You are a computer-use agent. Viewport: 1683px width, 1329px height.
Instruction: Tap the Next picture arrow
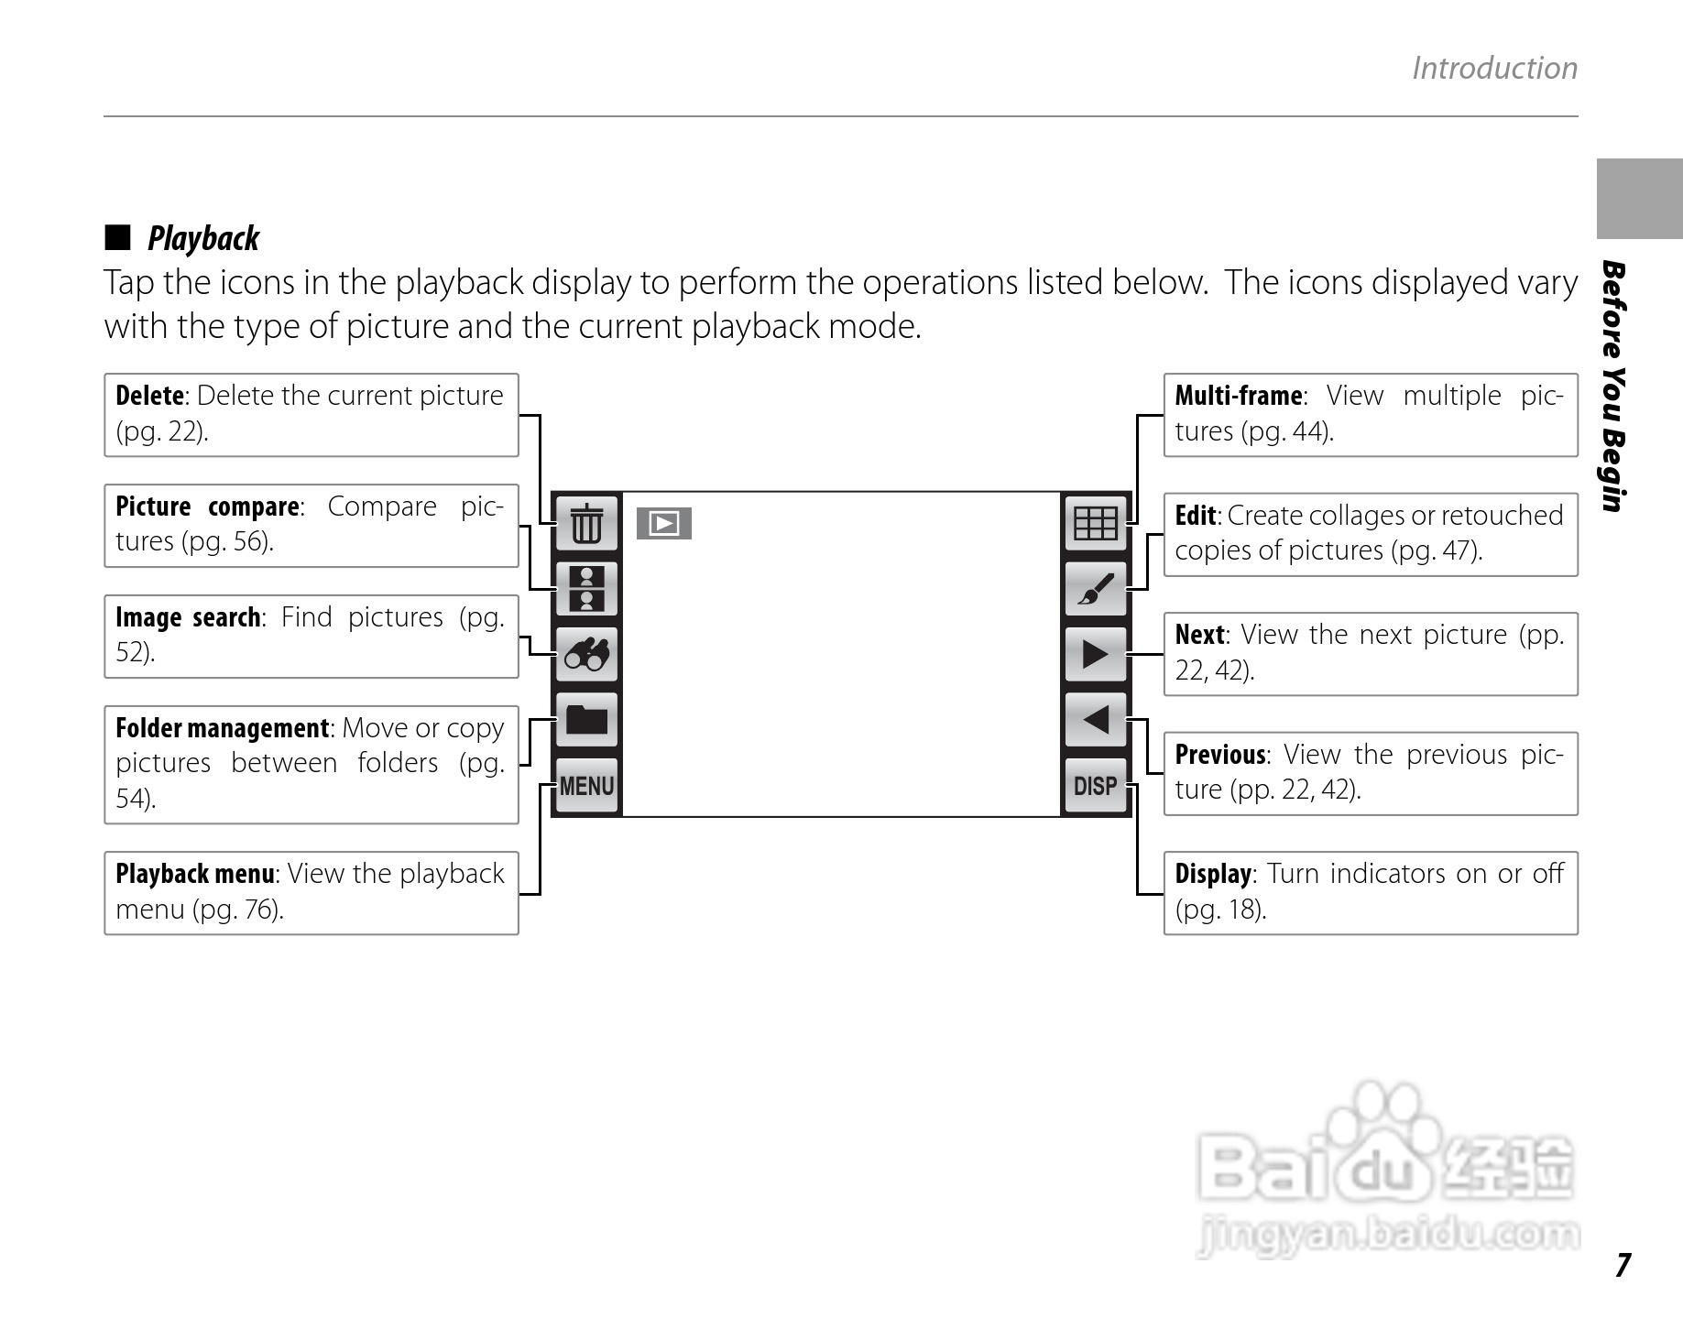click(1095, 654)
